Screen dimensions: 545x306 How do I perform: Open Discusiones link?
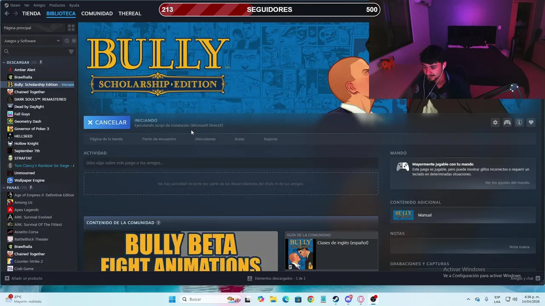(x=205, y=139)
